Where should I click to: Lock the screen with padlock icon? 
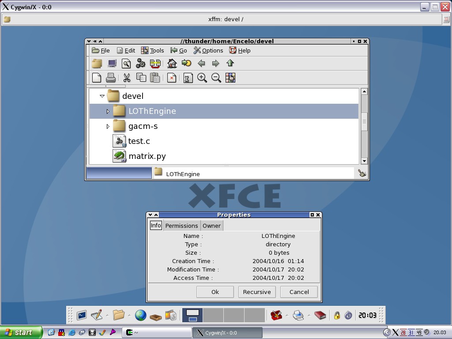pos(337,315)
